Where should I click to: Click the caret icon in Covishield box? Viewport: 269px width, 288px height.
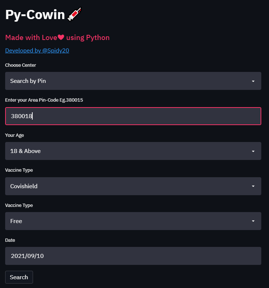pyautogui.click(x=253, y=186)
